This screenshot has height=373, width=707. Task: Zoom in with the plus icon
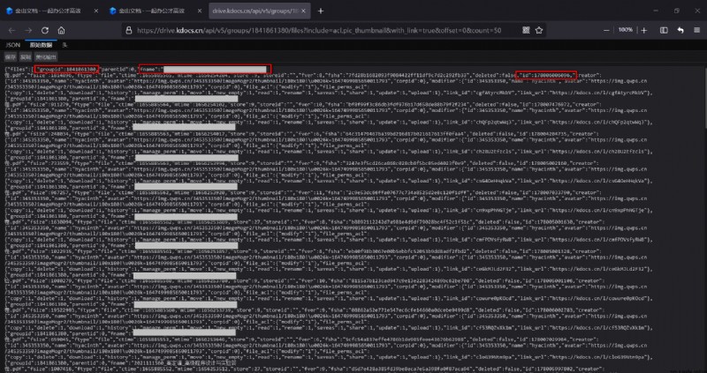644,30
